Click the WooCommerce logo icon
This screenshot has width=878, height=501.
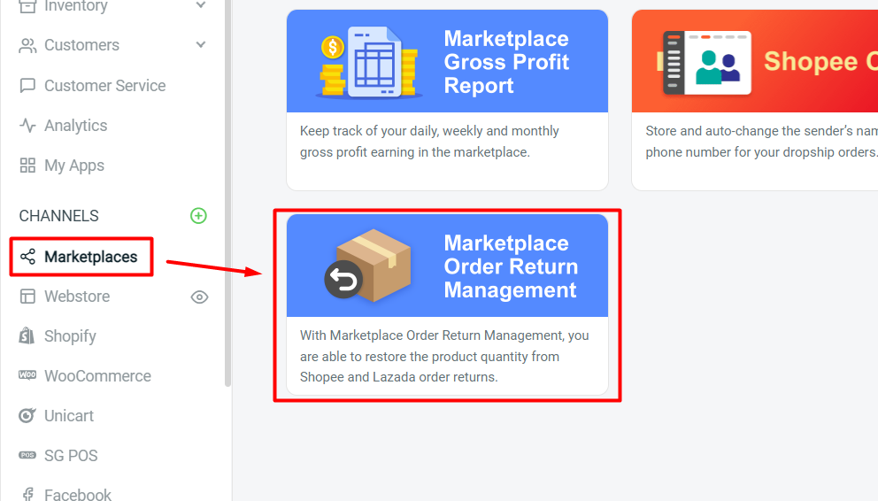coord(27,375)
